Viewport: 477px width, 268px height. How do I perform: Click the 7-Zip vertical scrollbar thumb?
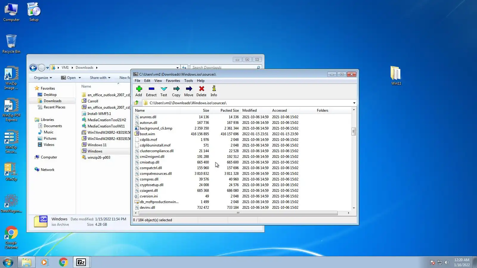354,131
